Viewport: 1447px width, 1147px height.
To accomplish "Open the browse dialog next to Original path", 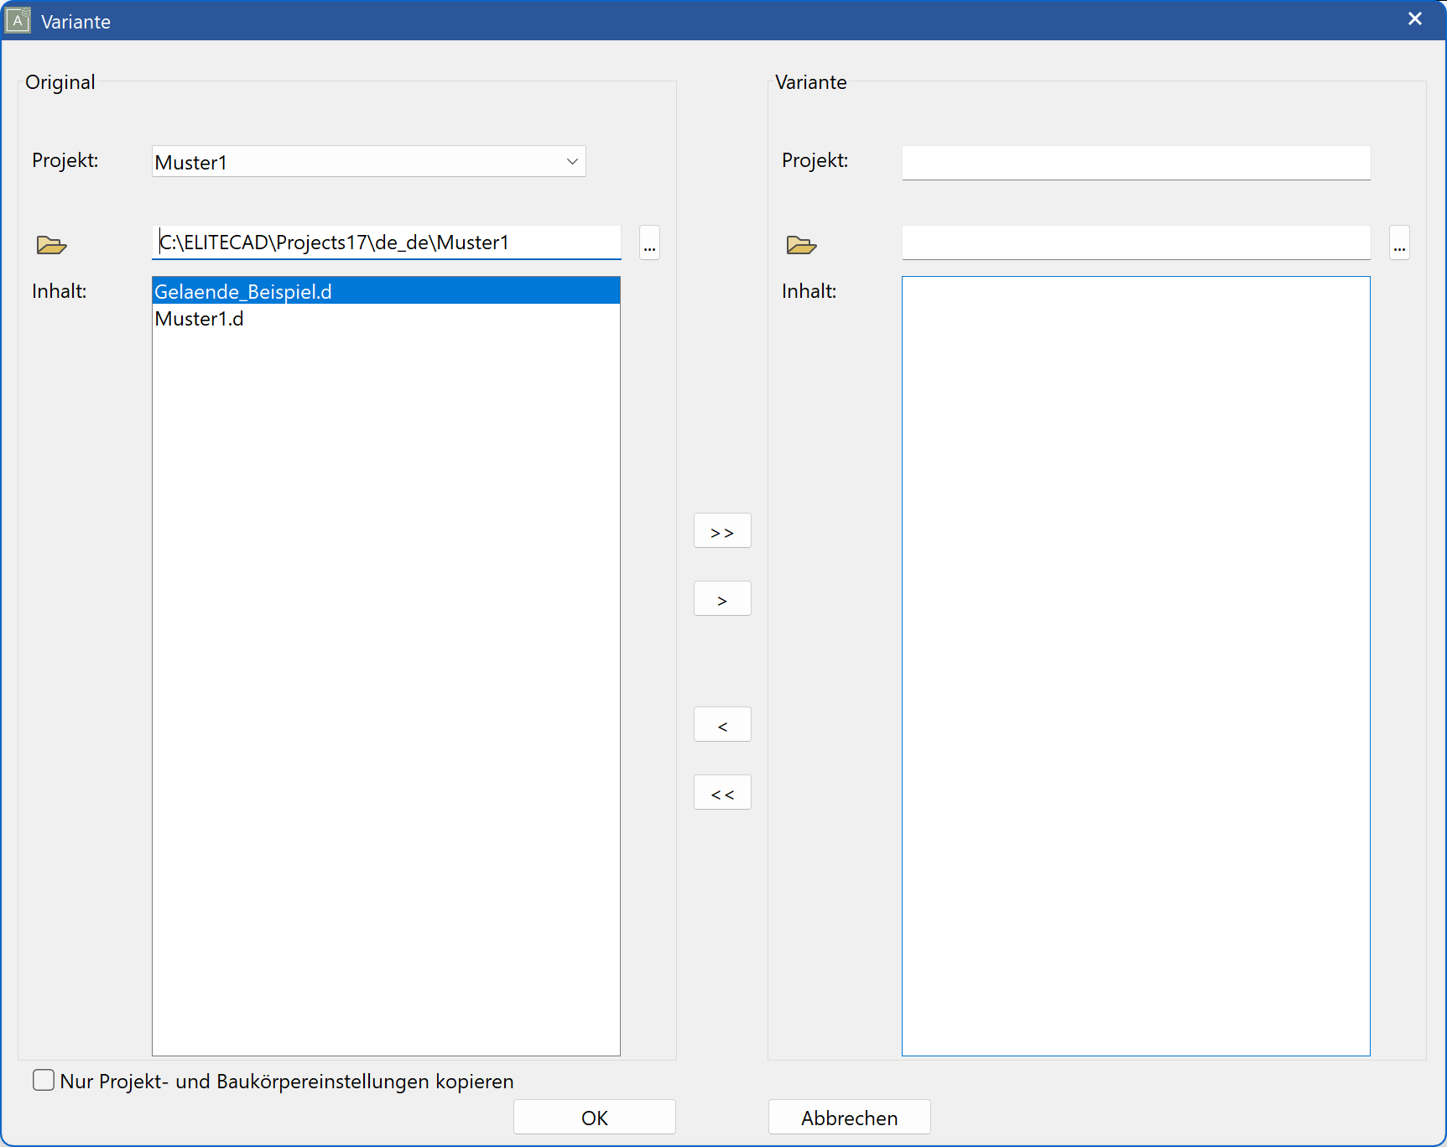I will click(x=648, y=243).
